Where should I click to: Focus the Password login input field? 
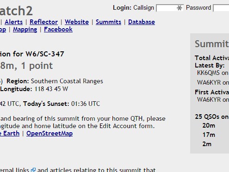tap(221, 8)
